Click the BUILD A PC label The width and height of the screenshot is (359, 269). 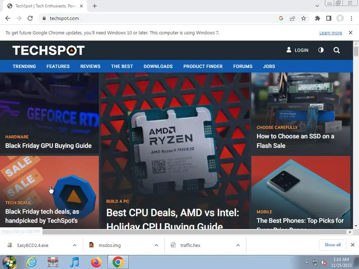[x=118, y=201]
